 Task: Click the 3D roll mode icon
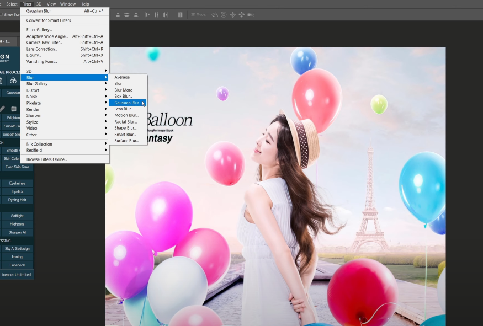click(223, 14)
